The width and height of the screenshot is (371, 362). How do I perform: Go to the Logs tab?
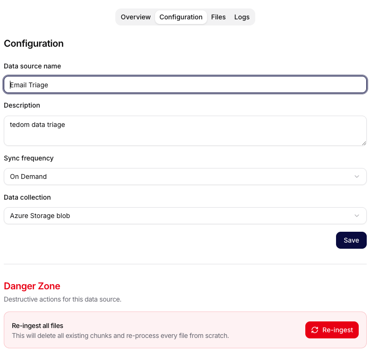[x=242, y=17]
